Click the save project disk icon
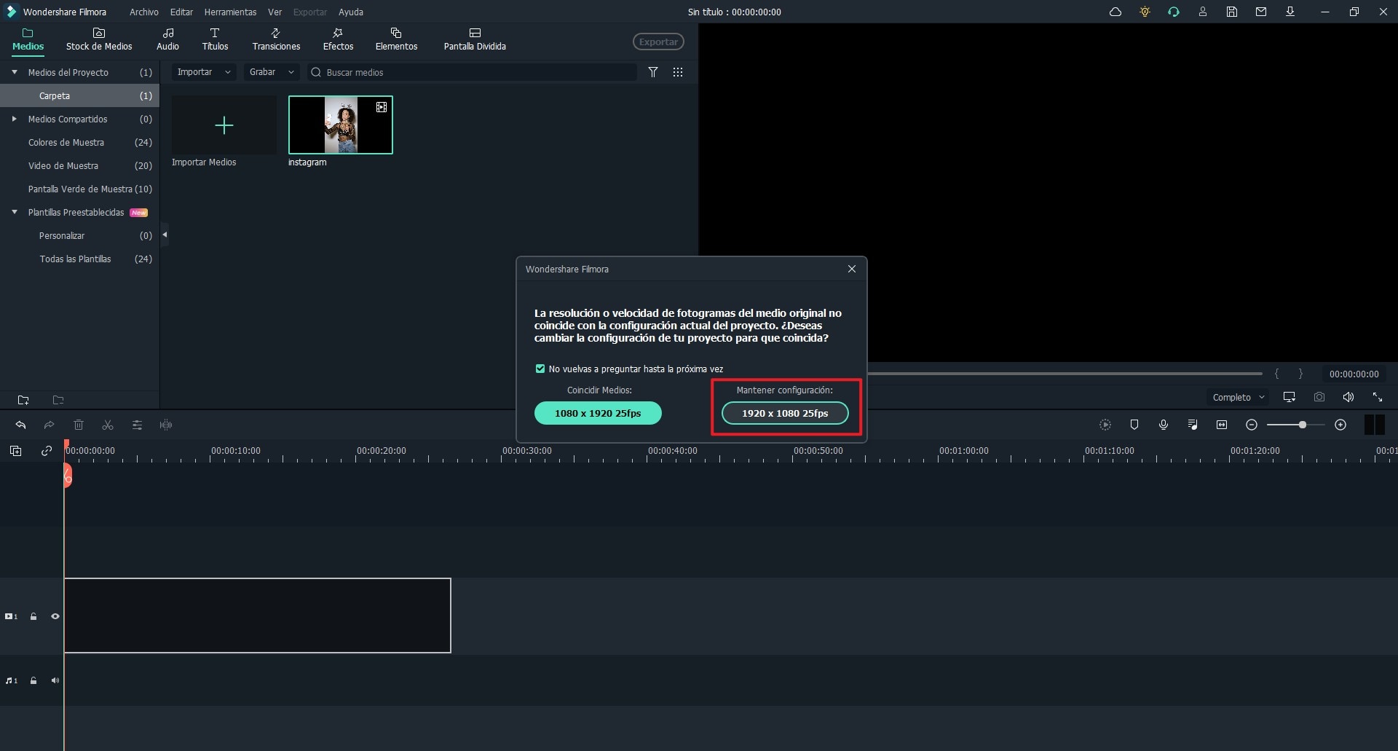The image size is (1398, 751). [x=1232, y=12]
